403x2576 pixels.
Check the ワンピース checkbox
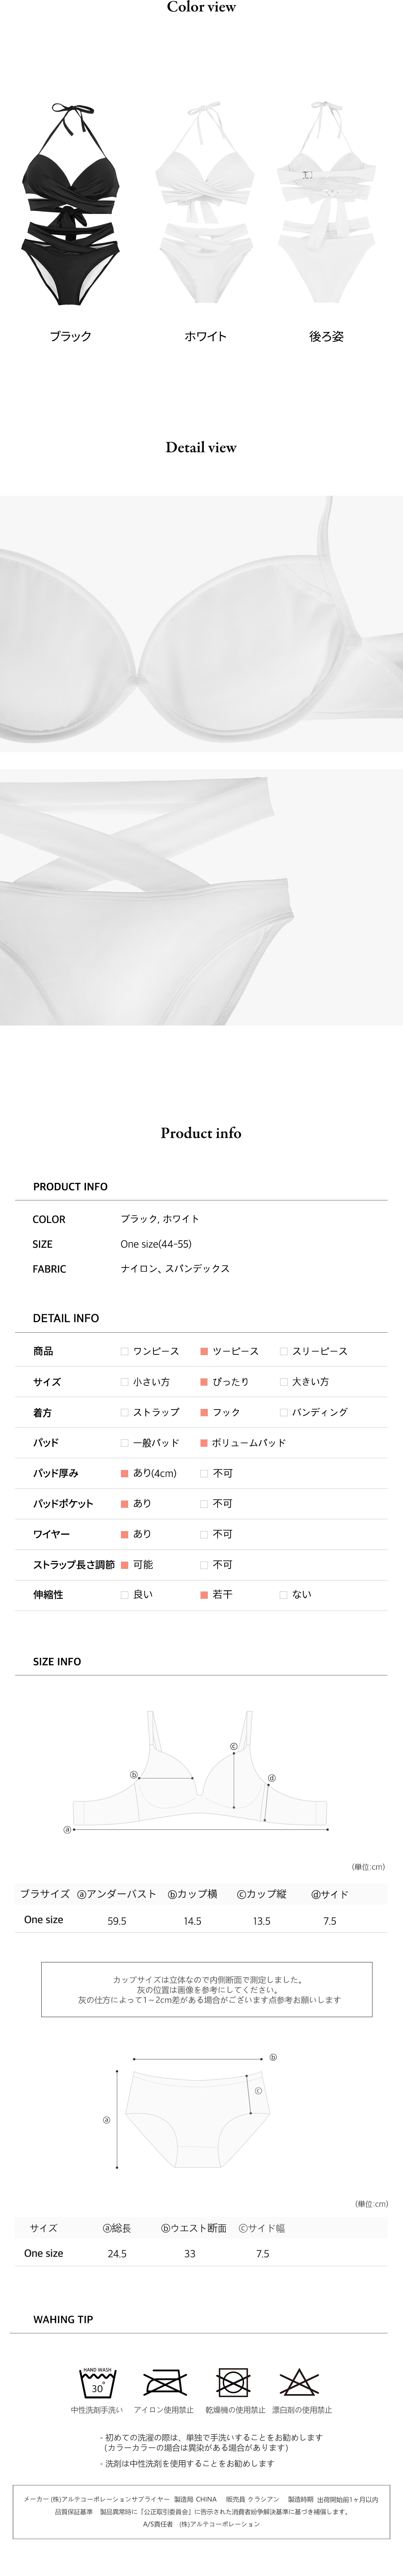[125, 1351]
